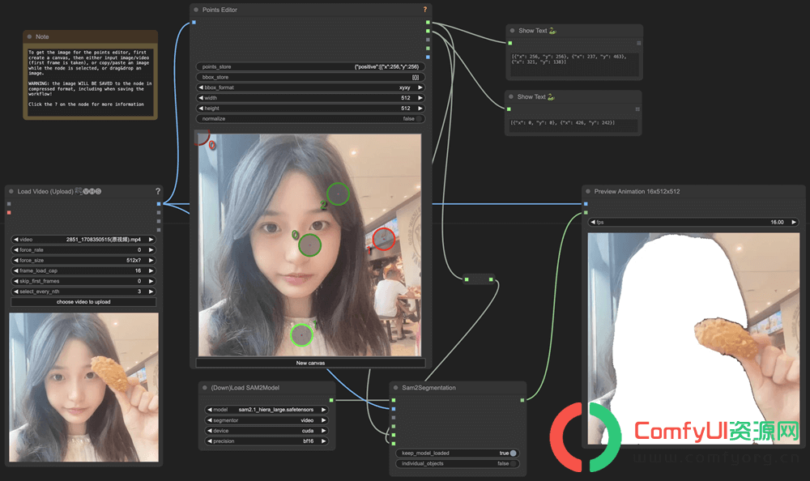The width and height of the screenshot is (810, 481).
Task: Click the SAM2Model green output port
Action: [x=331, y=400]
